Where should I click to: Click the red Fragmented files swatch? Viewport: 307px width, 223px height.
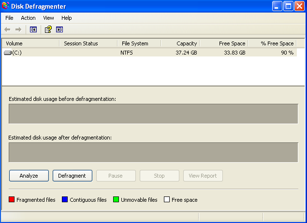[x=12, y=200]
